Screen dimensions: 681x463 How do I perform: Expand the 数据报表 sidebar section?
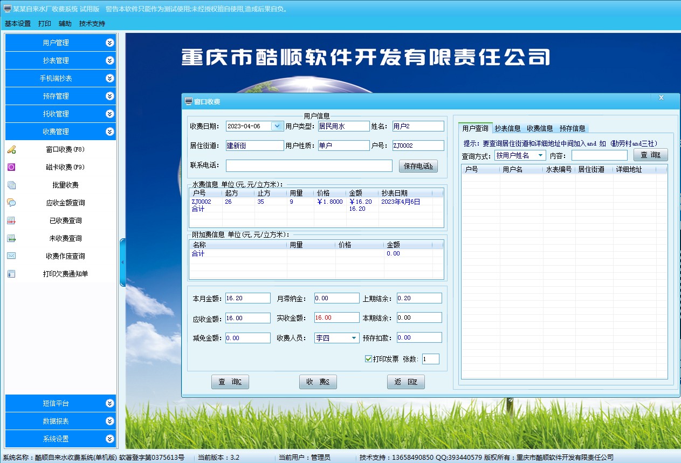[x=110, y=421]
